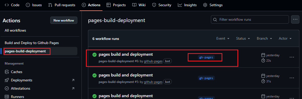Click the green success check of run #6
The image size is (302, 99).
94,55
